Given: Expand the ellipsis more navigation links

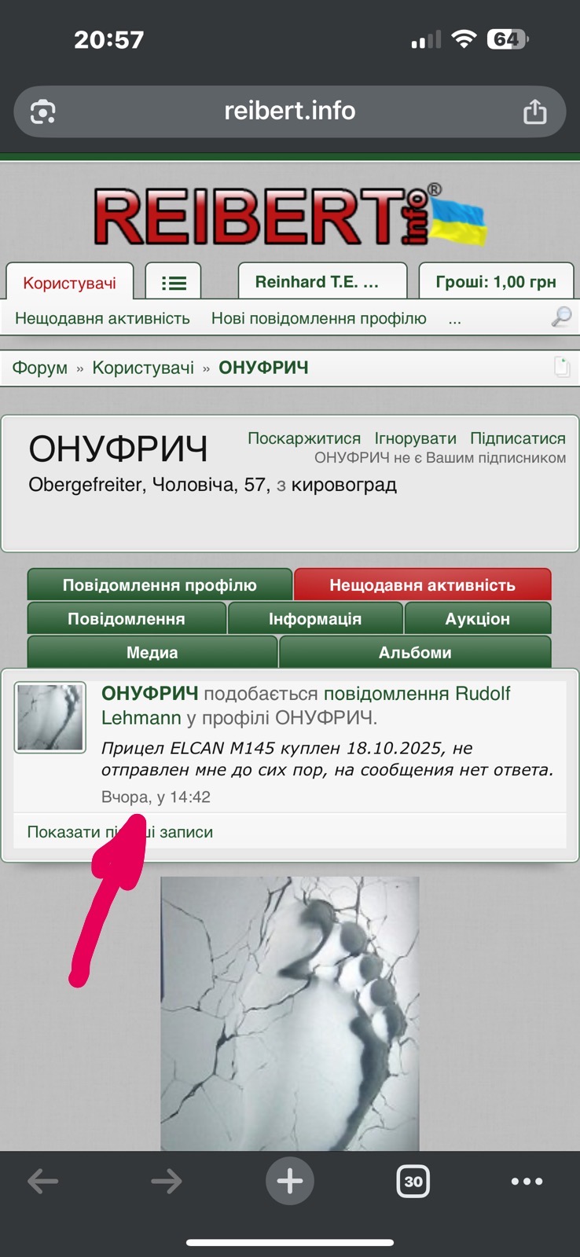Looking at the screenshot, I should coord(454,319).
